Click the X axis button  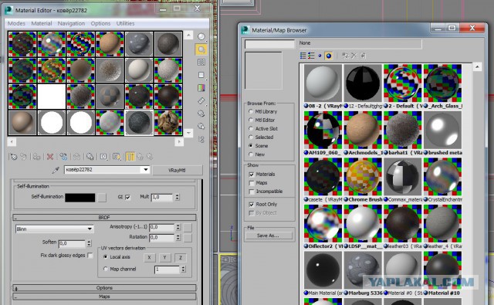[x=149, y=258]
